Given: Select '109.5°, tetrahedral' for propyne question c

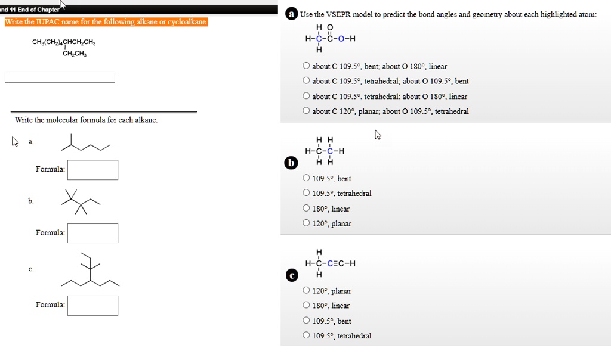Looking at the screenshot, I should pos(306,335).
